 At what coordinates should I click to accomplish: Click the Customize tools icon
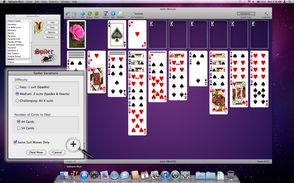click(266, 14)
